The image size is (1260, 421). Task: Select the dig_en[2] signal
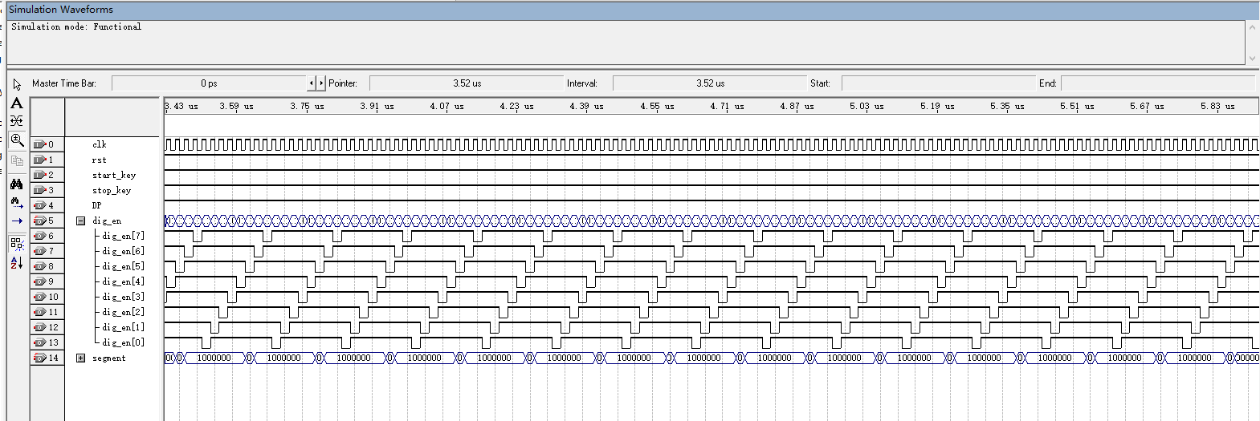[124, 312]
